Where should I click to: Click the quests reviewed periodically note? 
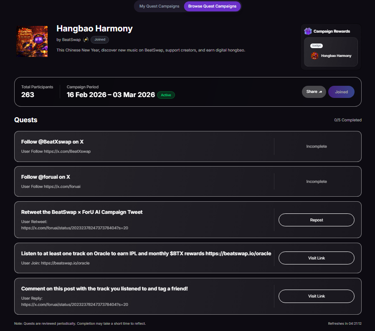point(80,323)
